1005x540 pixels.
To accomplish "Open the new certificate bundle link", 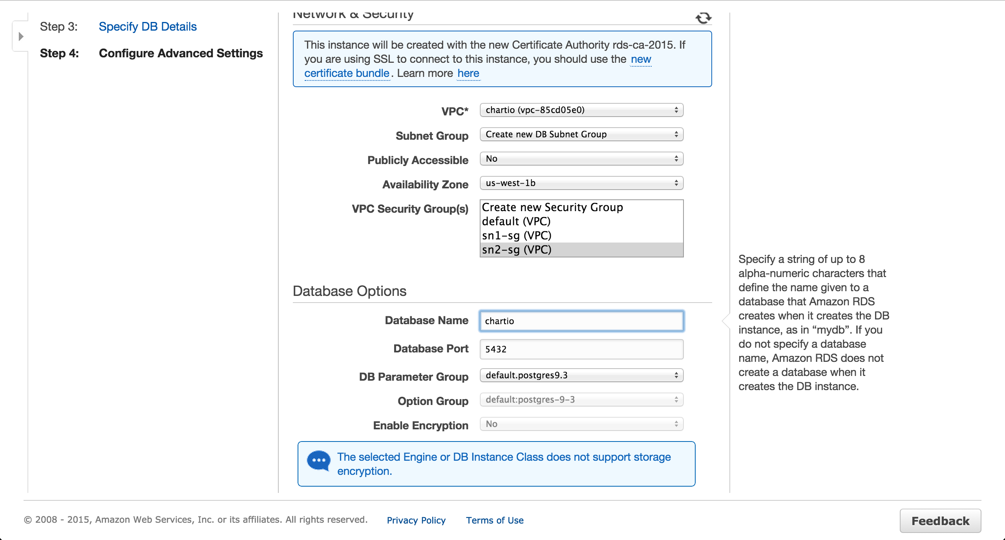I will click(347, 73).
